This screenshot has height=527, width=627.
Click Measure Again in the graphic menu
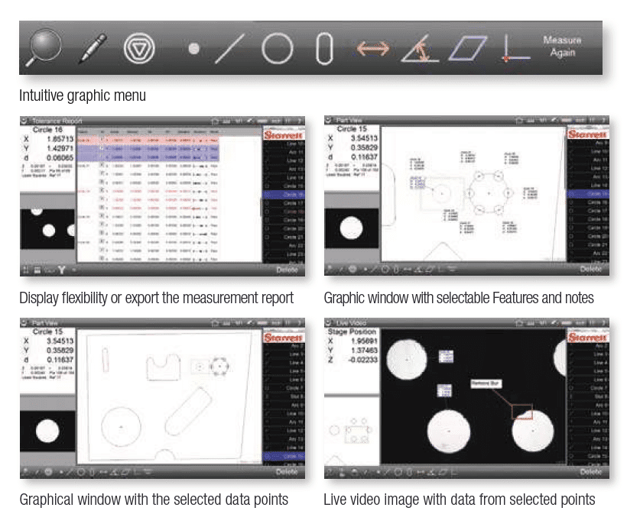[562, 46]
